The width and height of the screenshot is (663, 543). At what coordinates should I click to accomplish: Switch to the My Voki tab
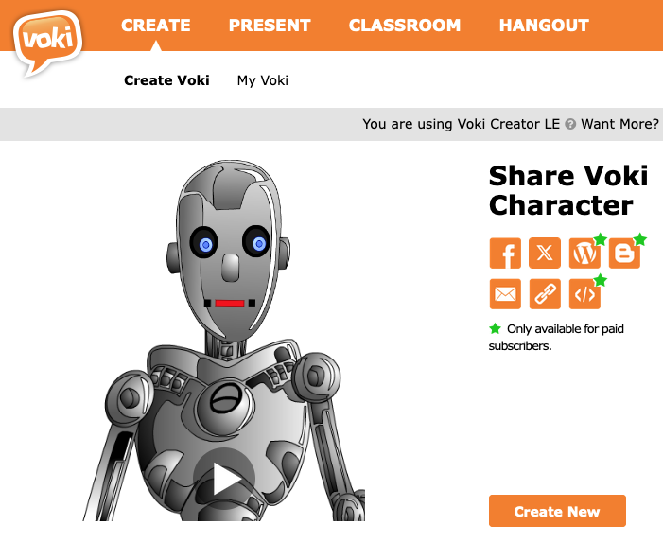click(x=263, y=80)
